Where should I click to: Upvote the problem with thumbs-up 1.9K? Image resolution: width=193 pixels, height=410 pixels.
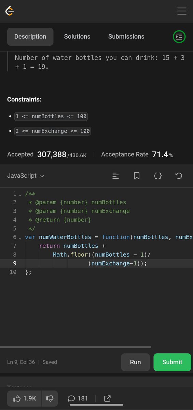click(x=24, y=398)
